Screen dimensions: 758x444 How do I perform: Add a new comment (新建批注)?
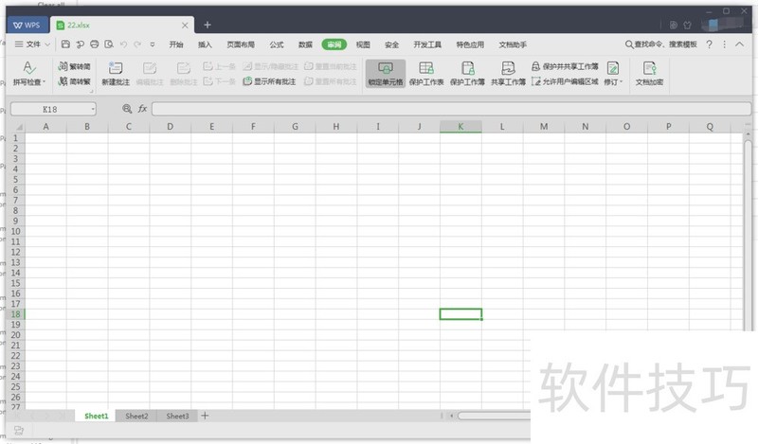[116, 73]
